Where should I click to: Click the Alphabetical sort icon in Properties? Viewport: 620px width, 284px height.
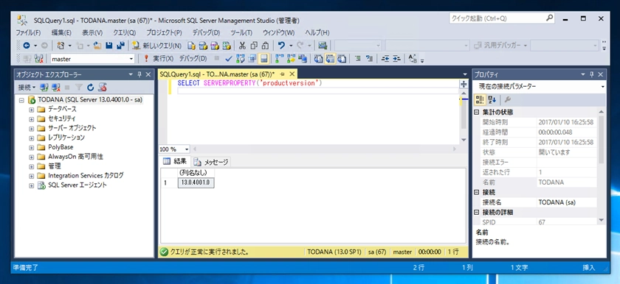[x=492, y=99]
